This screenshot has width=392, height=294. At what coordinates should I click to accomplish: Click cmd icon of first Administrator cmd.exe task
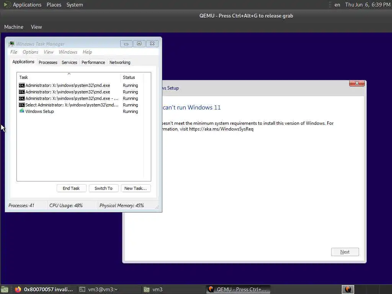pos(22,85)
